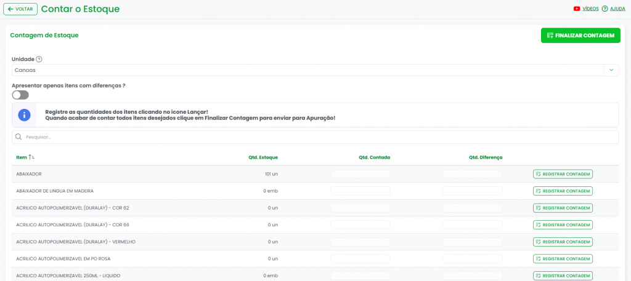Image resolution: width=631 pixels, height=281 pixels.
Task: Click the sort arrow icon next to Item
Action: [x=31, y=157]
